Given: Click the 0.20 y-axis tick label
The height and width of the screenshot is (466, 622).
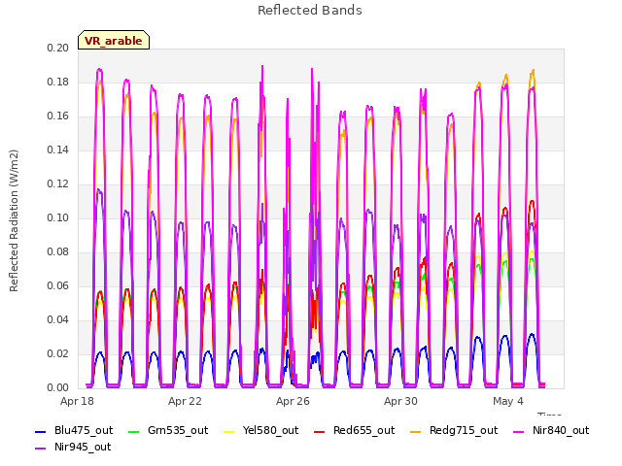Looking at the screenshot, I should [x=58, y=48].
